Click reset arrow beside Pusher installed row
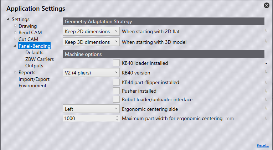This screenshot has width=273, height=150. 266,91
